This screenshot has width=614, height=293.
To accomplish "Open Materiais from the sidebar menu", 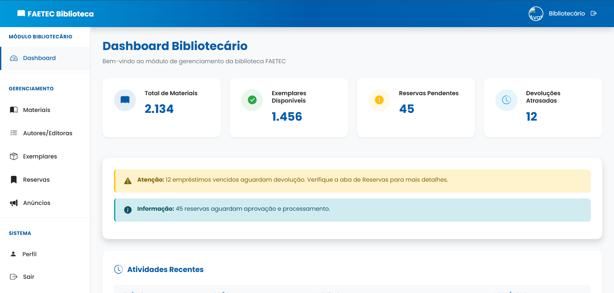I will click(36, 110).
